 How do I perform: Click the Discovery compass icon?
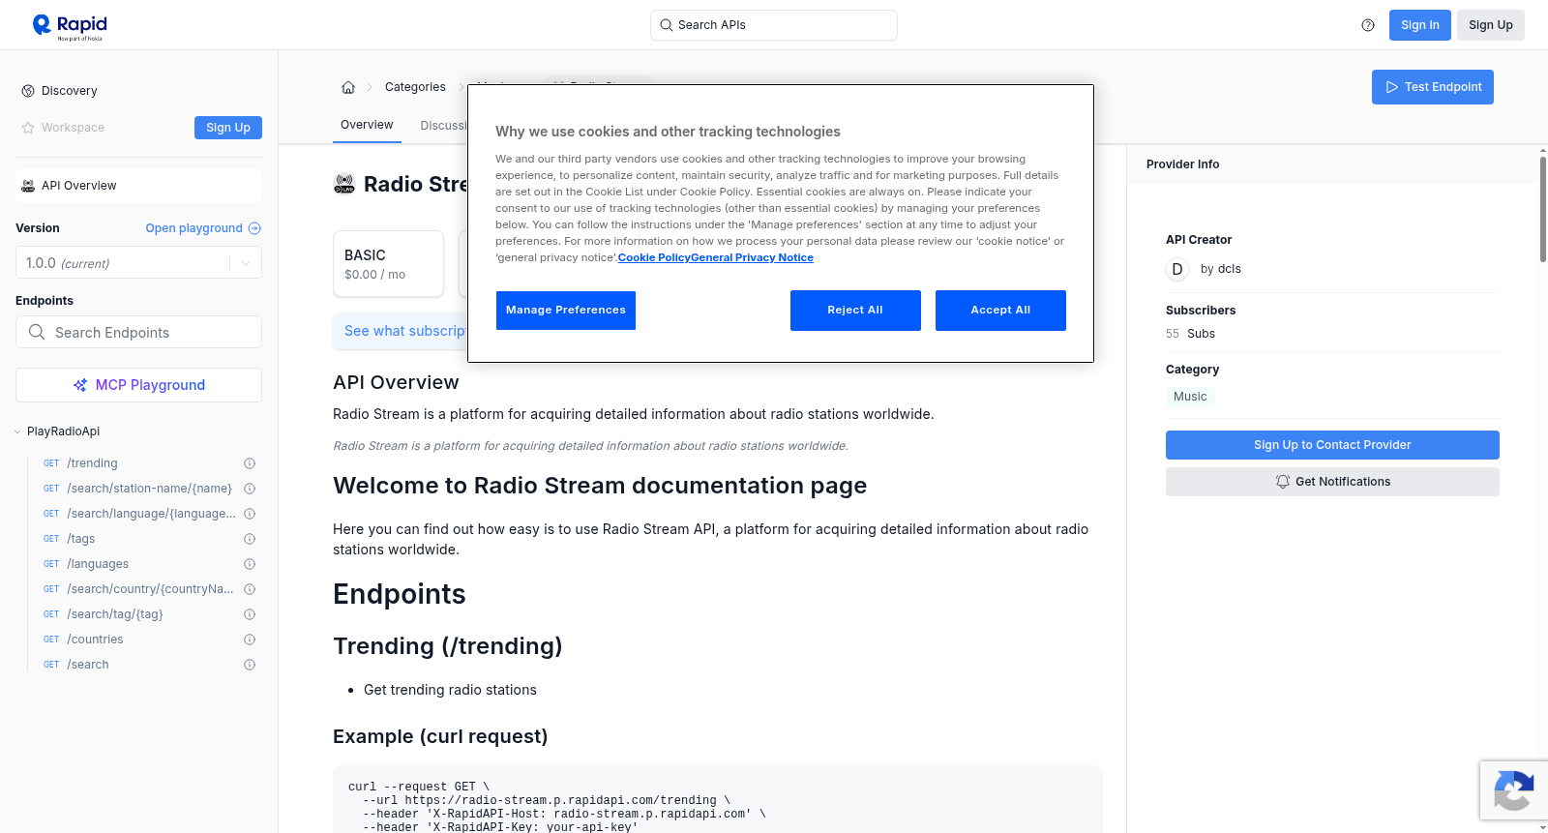coord(28,91)
